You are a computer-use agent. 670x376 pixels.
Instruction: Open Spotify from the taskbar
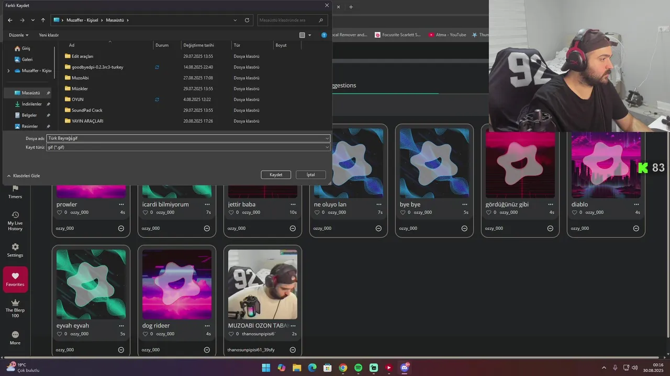click(x=358, y=368)
